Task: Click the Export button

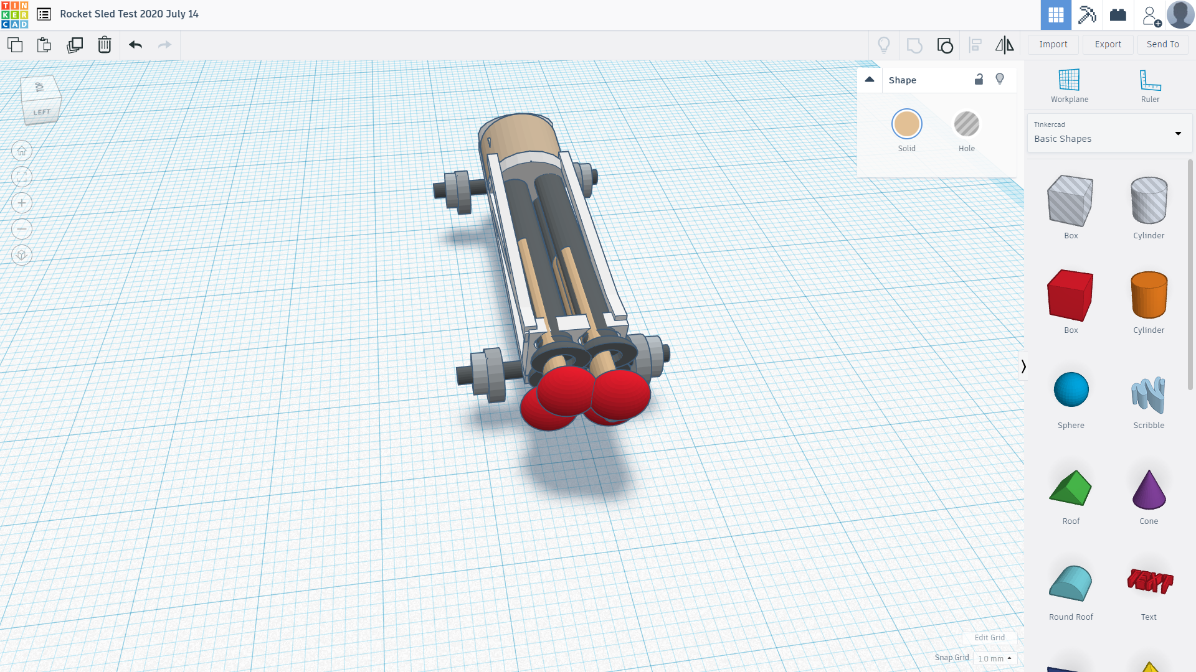Action: (1108, 44)
